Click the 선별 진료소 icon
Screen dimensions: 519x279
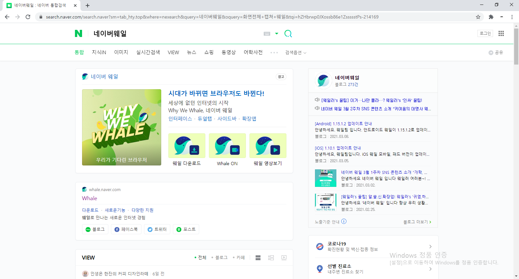pyautogui.click(x=320, y=269)
